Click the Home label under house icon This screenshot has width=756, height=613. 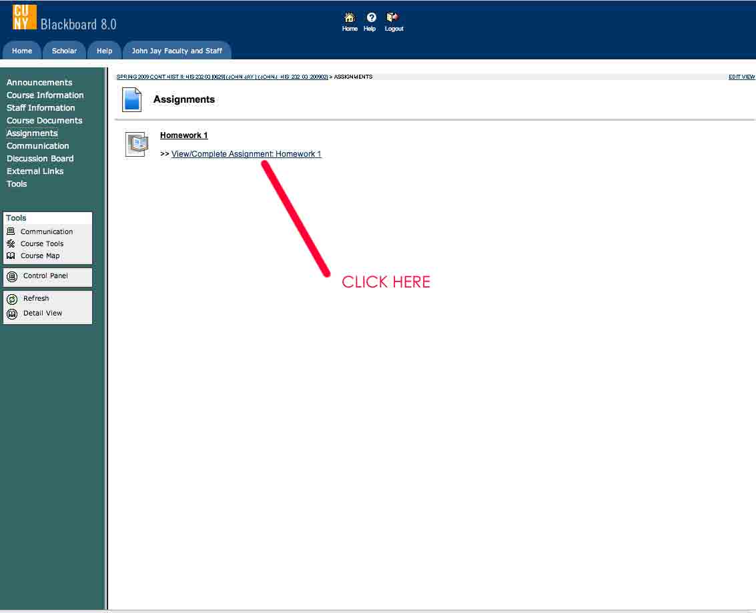point(350,29)
